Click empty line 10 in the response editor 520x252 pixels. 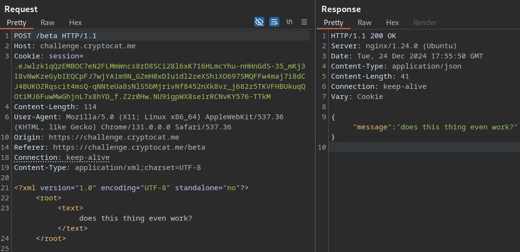click(424, 147)
